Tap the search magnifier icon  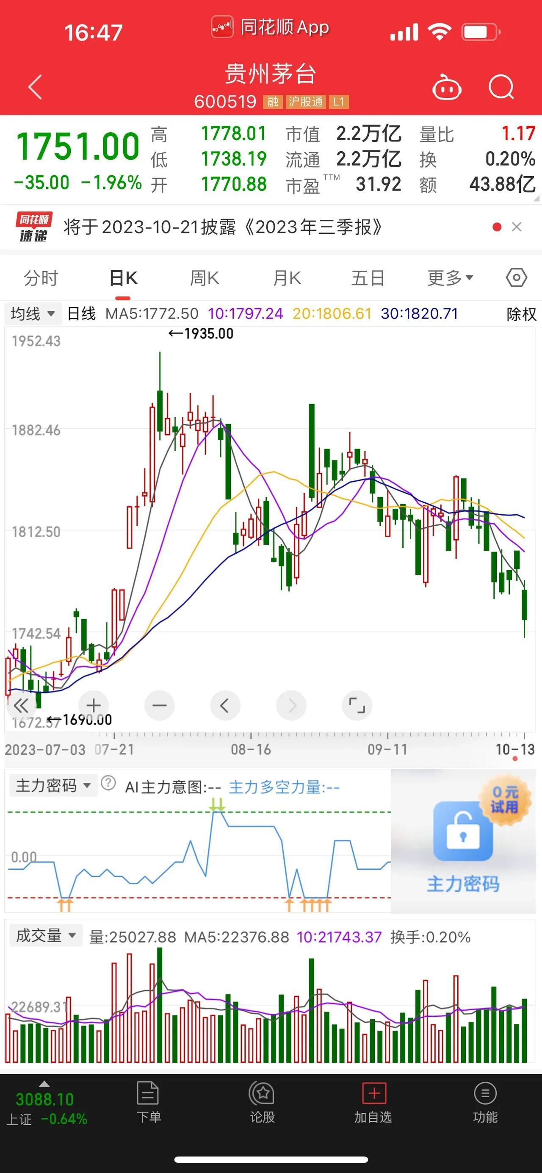pos(501,86)
